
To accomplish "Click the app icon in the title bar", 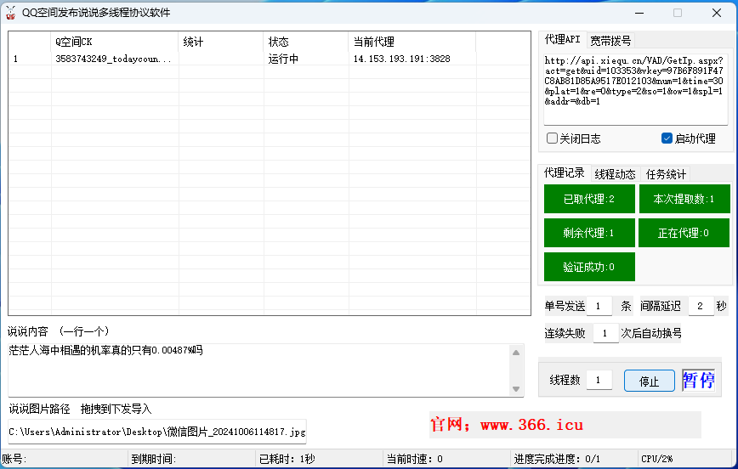I will click(x=11, y=12).
